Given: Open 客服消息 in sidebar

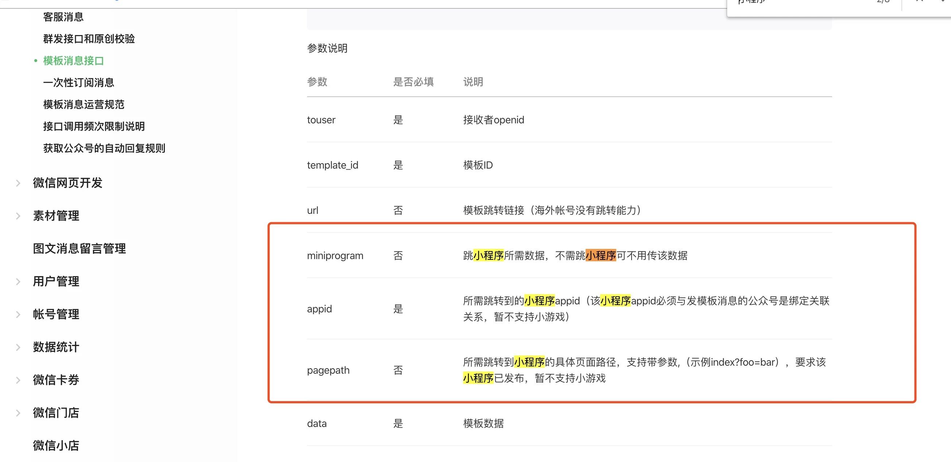Looking at the screenshot, I should 63,17.
